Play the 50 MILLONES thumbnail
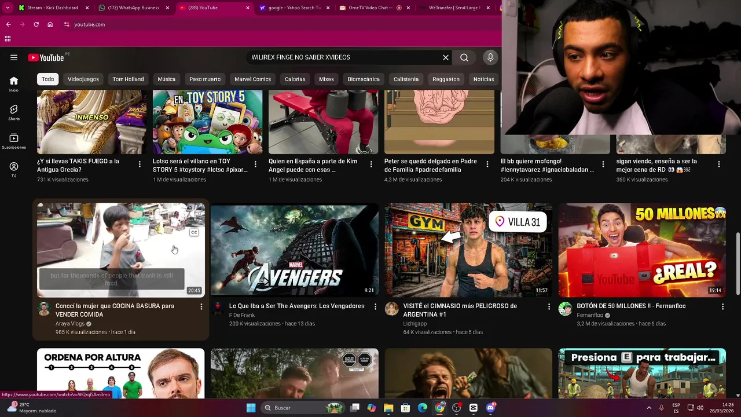The image size is (741, 417). [x=642, y=250]
